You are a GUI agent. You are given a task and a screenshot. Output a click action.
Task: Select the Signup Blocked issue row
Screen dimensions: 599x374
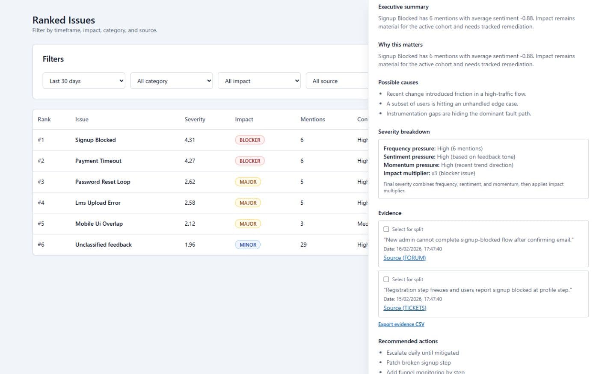coord(95,140)
